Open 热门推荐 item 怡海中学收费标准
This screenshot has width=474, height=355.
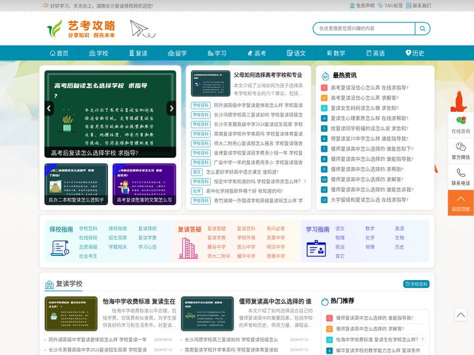(380, 340)
